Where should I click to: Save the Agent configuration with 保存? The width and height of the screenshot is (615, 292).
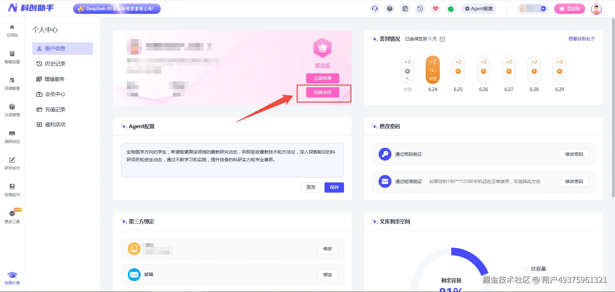coord(334,187)
